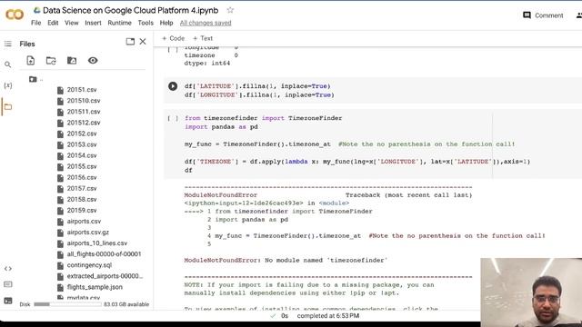Viewport: 582px width, 327px height.
Task: Toggle show hidden files eye icon
Action: pyautogui.click(x=93, y=60)
